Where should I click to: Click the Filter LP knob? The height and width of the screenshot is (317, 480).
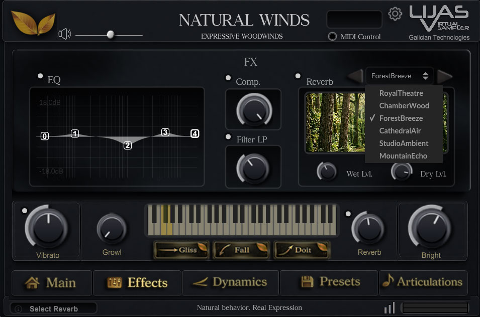[253, 168]
